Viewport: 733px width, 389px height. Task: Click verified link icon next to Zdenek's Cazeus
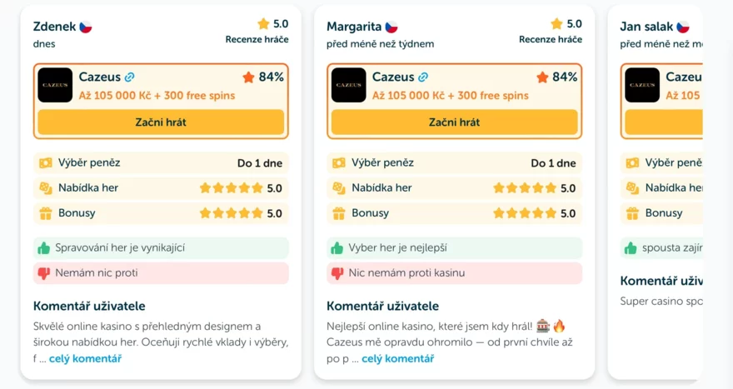(129, 77)
